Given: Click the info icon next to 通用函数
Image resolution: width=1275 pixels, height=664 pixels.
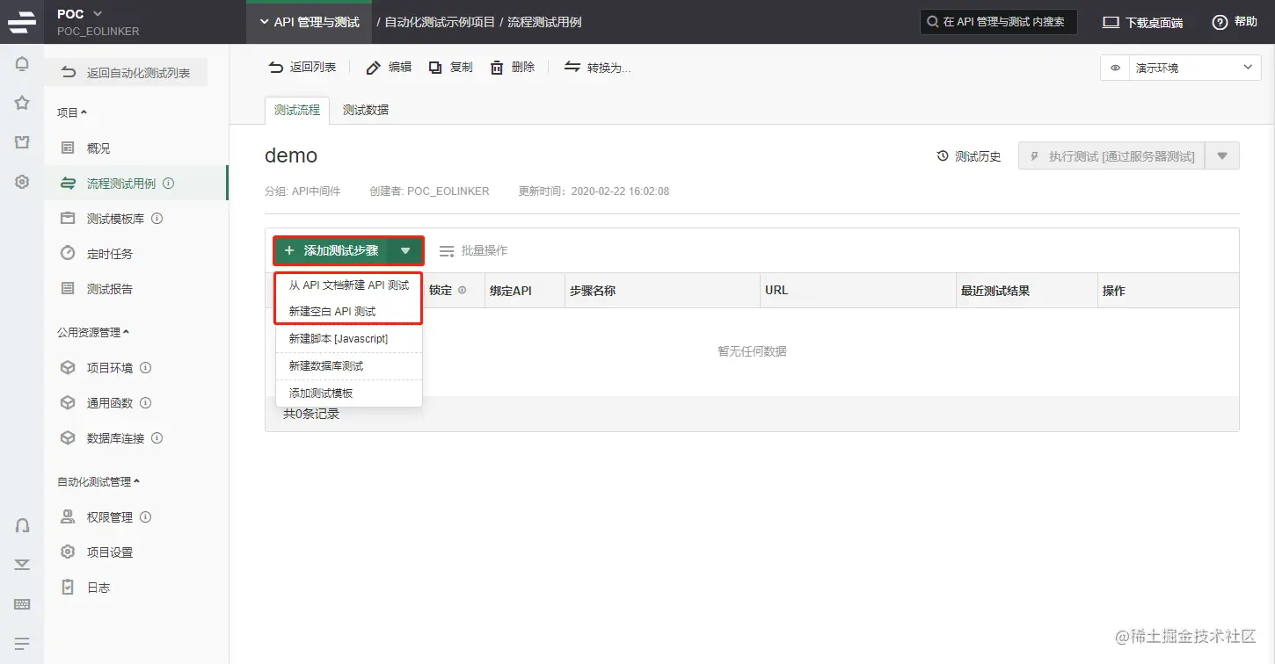Looking at the screenshot, I should click(x=146, y=403).
